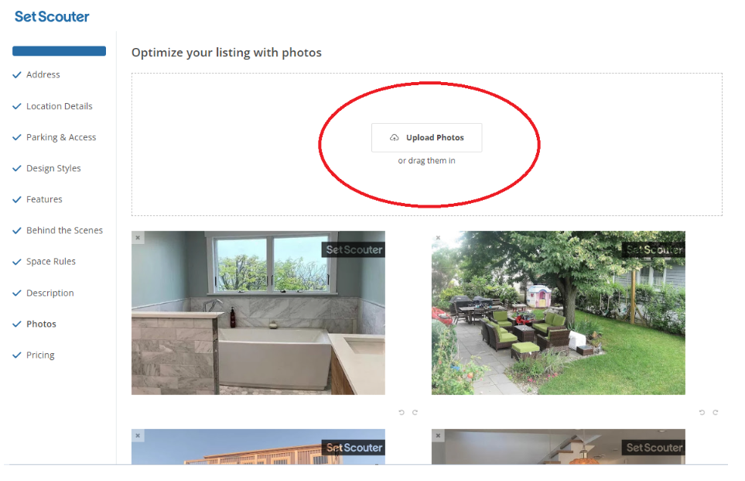The image size is (745, 481).
Task: Open the Location Details step
Action: pos(60,106)
